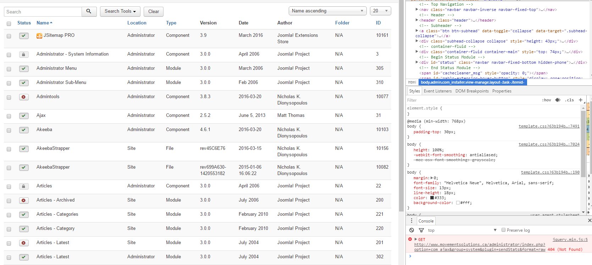This screenshot has width=592, height=265.
Task: Toggle status of AkeebaStrapper rev45C6E76
Action: pyautogui.click(x=24, y=149)
